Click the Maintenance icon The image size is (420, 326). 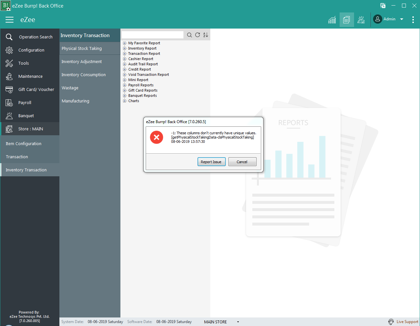pyautogui.click(x=9, y=76)
